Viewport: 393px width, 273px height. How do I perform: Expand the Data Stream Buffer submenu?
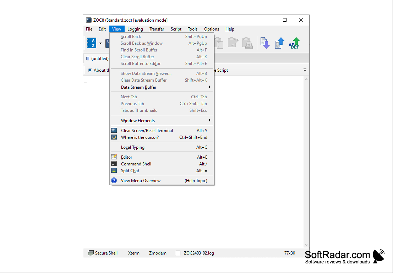(162, 87)
